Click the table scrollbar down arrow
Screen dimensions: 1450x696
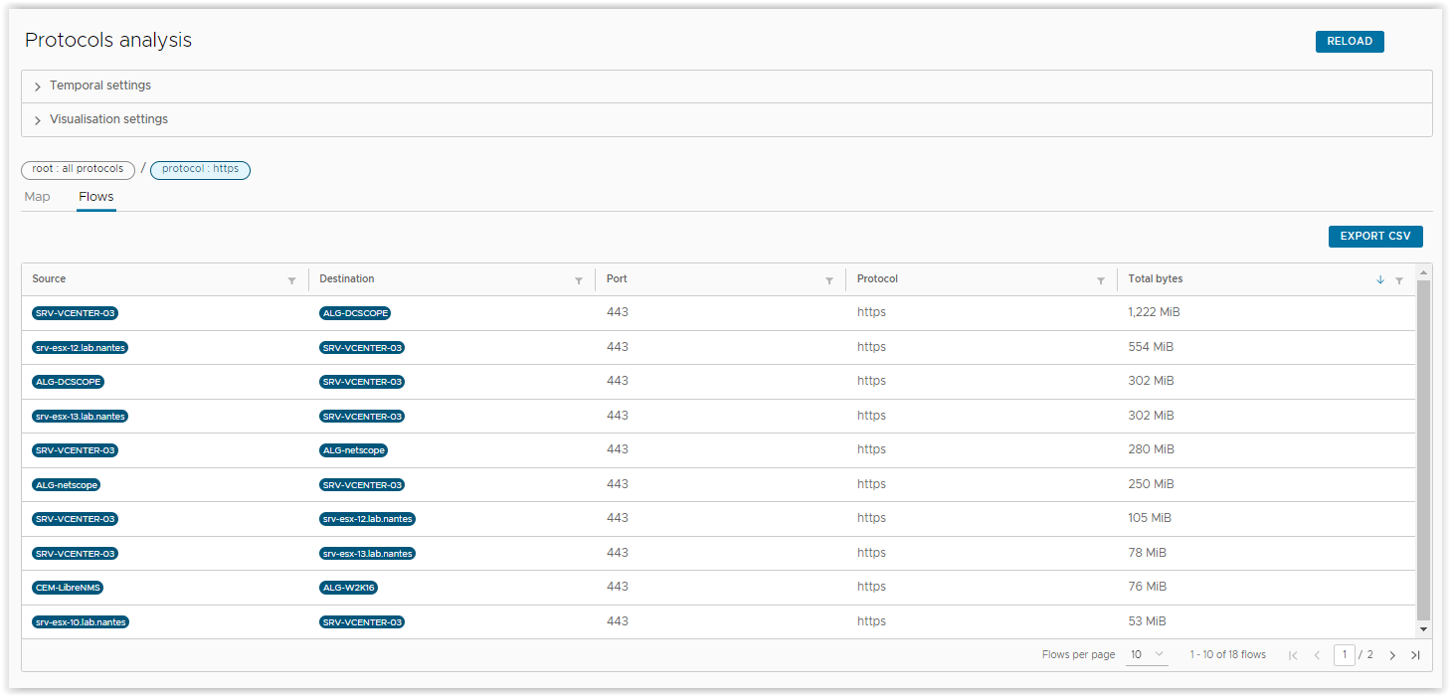pyautogui.click(x=1423, y=629)
